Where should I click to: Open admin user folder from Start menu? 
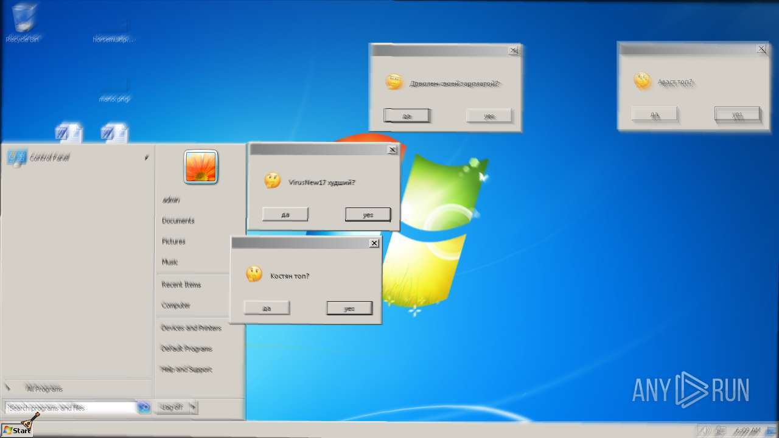(x=171, y=200)
